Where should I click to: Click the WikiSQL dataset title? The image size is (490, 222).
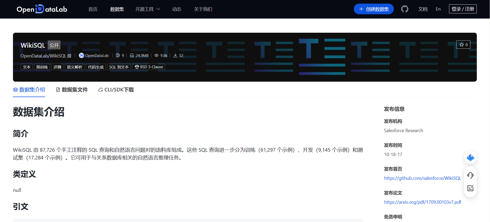(x=33, y=45)
